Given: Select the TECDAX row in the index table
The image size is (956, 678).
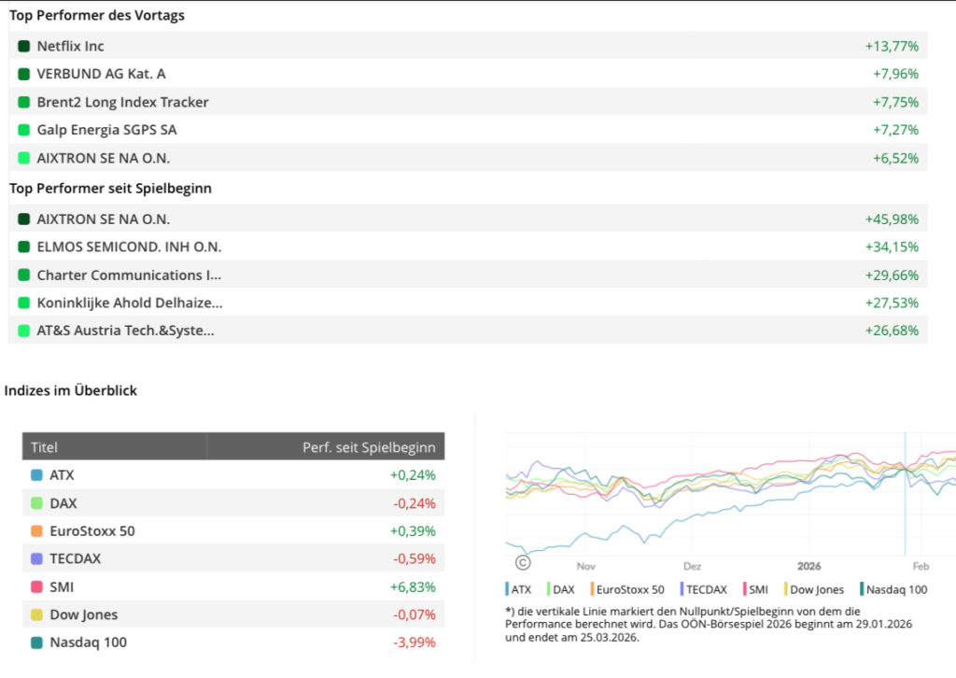Looking at the screenshot, I should 75,558.
